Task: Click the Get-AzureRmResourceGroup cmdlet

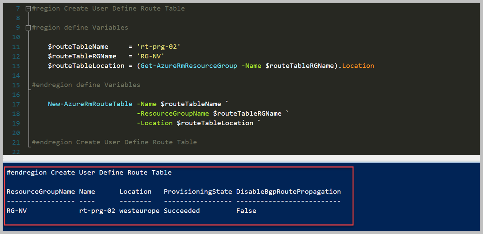Action: click(189, 66)
